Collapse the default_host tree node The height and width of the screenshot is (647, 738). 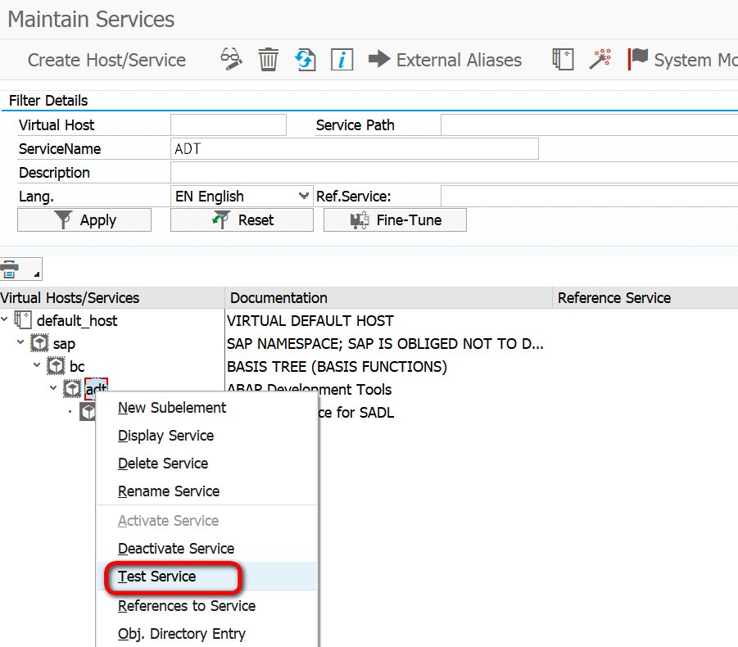6,321
